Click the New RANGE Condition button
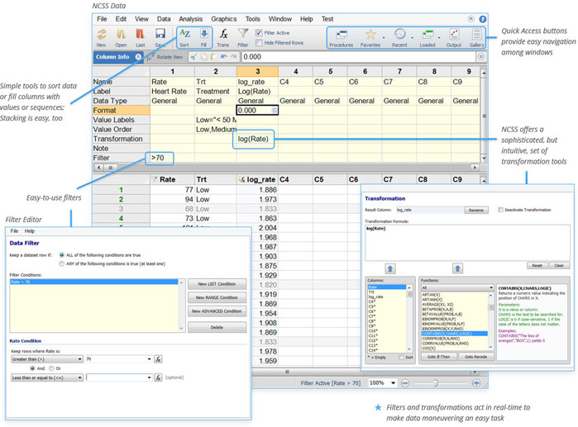The height and width of the screenshot is (427, 578). coord(217,297)
